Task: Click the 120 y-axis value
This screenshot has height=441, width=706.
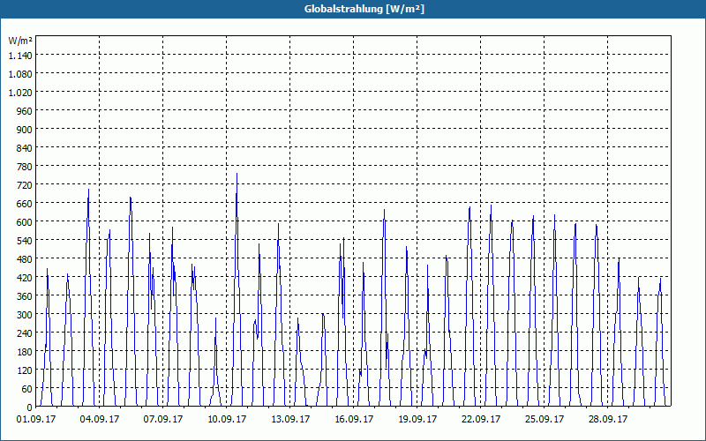Action: (x=26, y=370)
